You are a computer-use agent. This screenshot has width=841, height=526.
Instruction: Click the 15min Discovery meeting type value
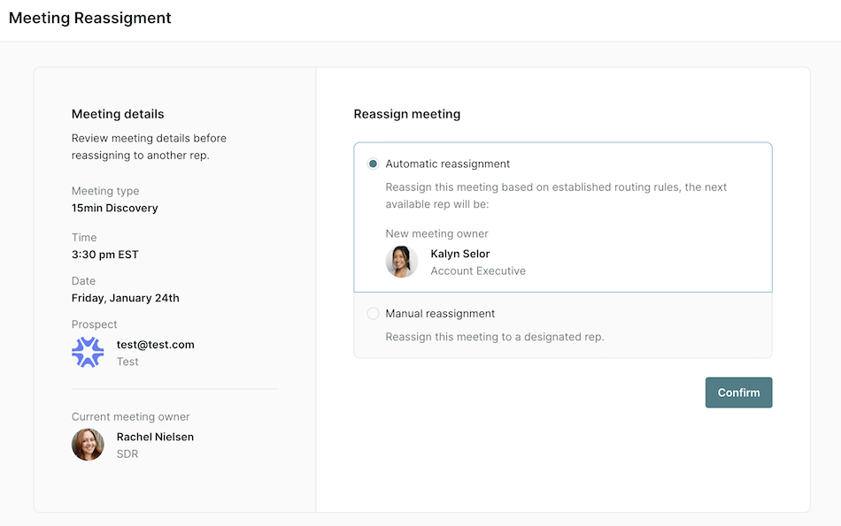coord(115,208)
